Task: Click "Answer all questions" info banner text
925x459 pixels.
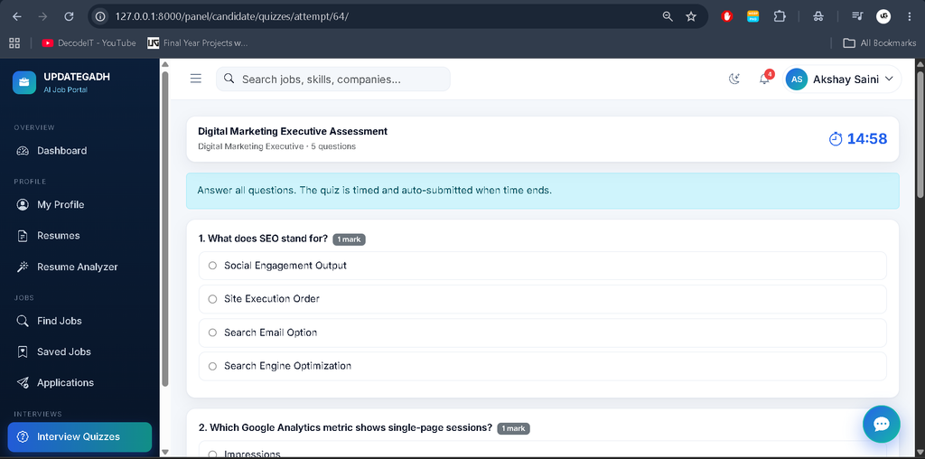Action: pyautogui.click(x=375, y=191)
